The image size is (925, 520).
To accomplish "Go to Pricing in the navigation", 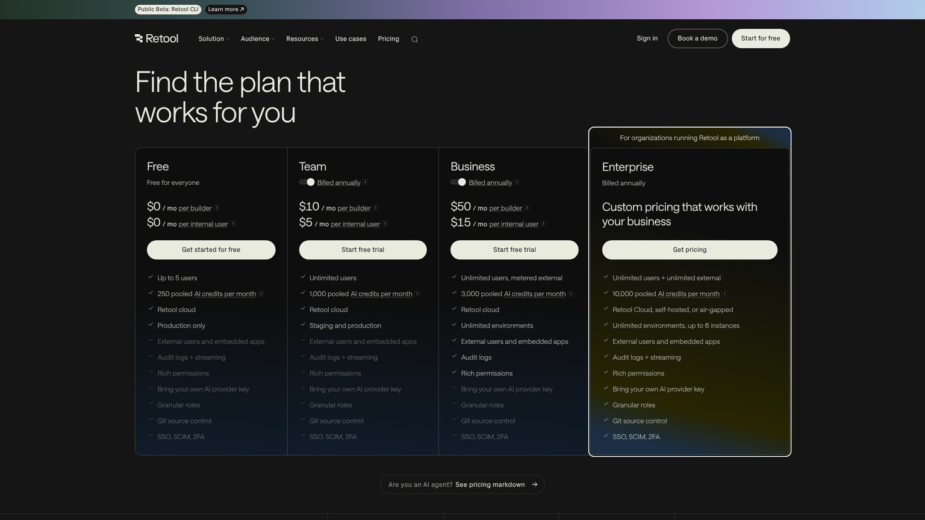I will (x=388, y=39).
